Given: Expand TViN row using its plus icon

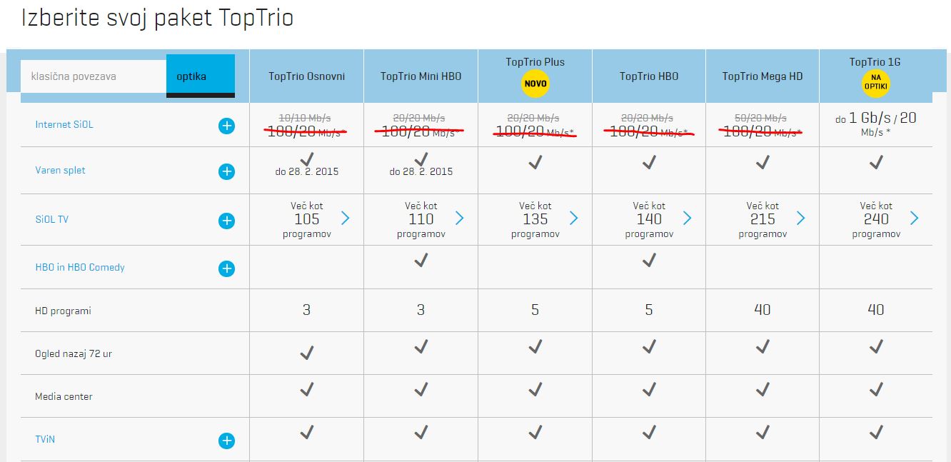Looking at the screenshot, I should (226, 441).
